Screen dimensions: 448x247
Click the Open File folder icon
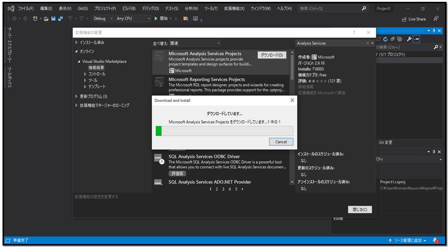point(46,18)
